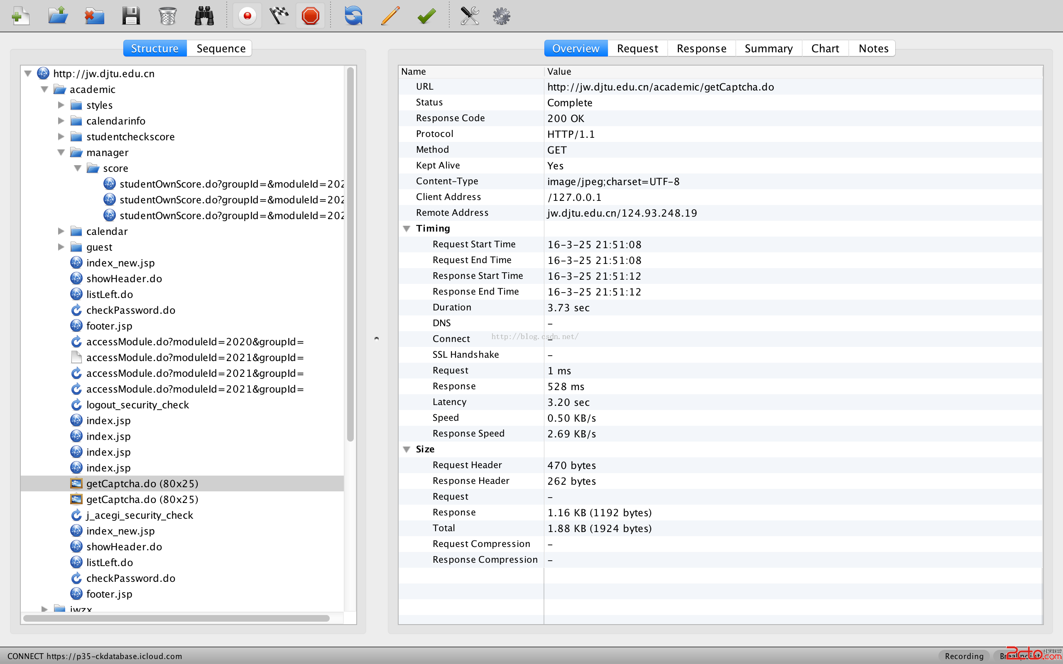Switch to the Sequence tab
1063x664 pixels.
click(220, 48)
